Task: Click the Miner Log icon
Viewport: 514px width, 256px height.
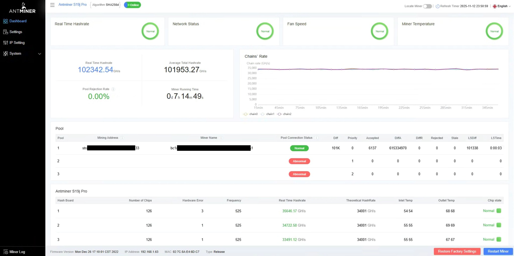Action: click(x=6, y=252)
